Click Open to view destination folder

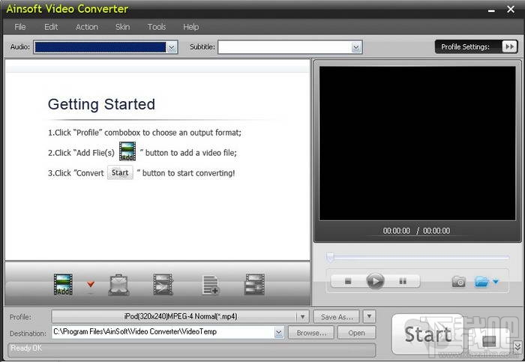pos(356,333)
